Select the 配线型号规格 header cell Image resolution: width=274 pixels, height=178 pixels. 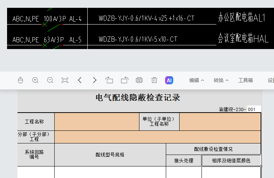[110, 155]
